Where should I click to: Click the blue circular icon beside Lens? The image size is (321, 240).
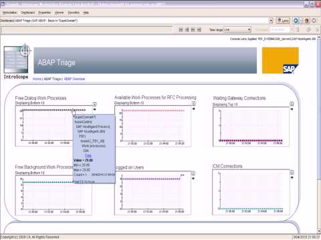[x=296, y=21]
